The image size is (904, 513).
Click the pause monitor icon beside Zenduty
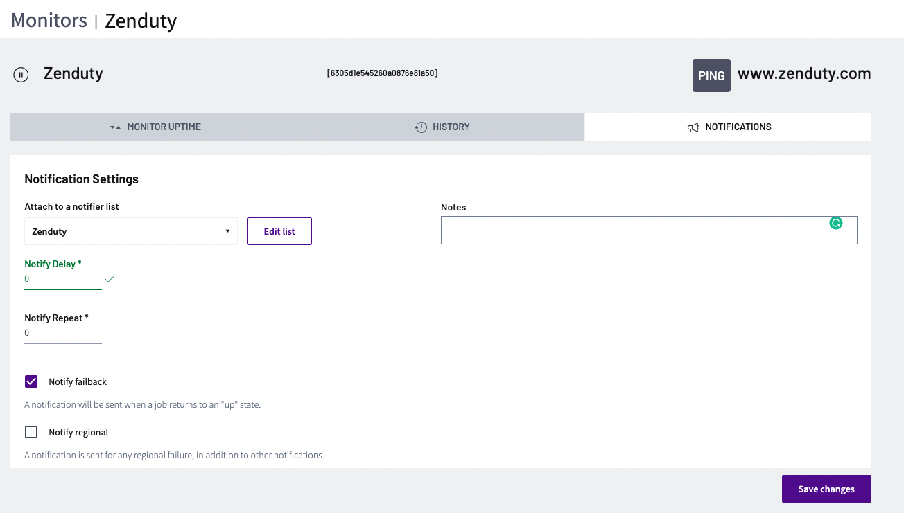[x=21, y=75]
